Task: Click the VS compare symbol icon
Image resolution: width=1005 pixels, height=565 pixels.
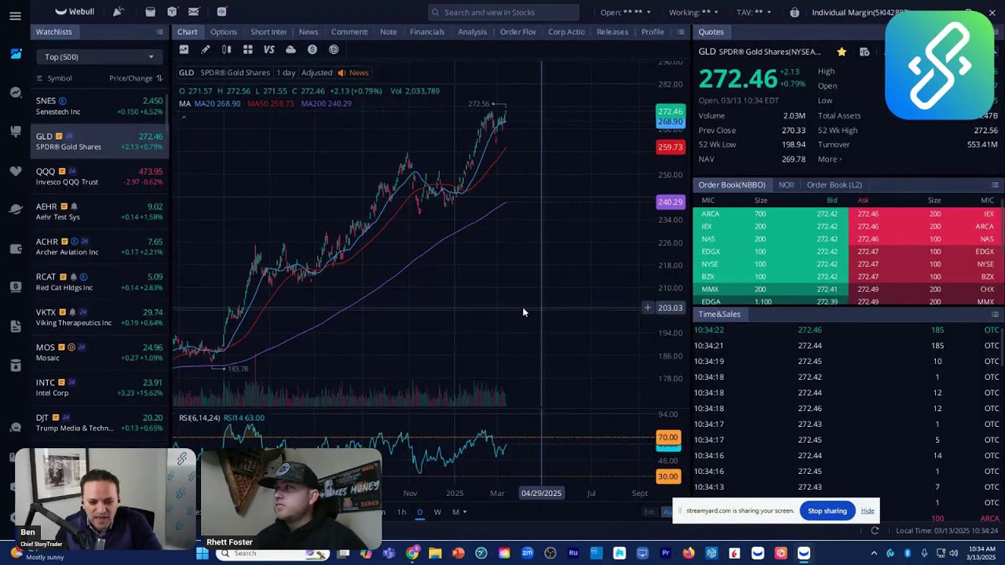Action: click(x=269, y=49)
